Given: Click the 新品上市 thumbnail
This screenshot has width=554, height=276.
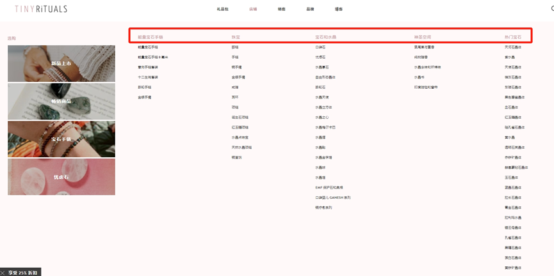Looking at the screenshot, I should click(x=61, y=63).
